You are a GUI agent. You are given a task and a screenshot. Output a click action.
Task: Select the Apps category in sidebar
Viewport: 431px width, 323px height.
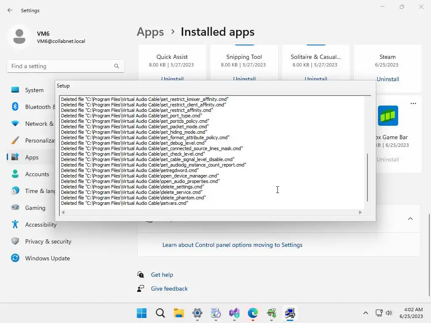[x=32, y=157]
